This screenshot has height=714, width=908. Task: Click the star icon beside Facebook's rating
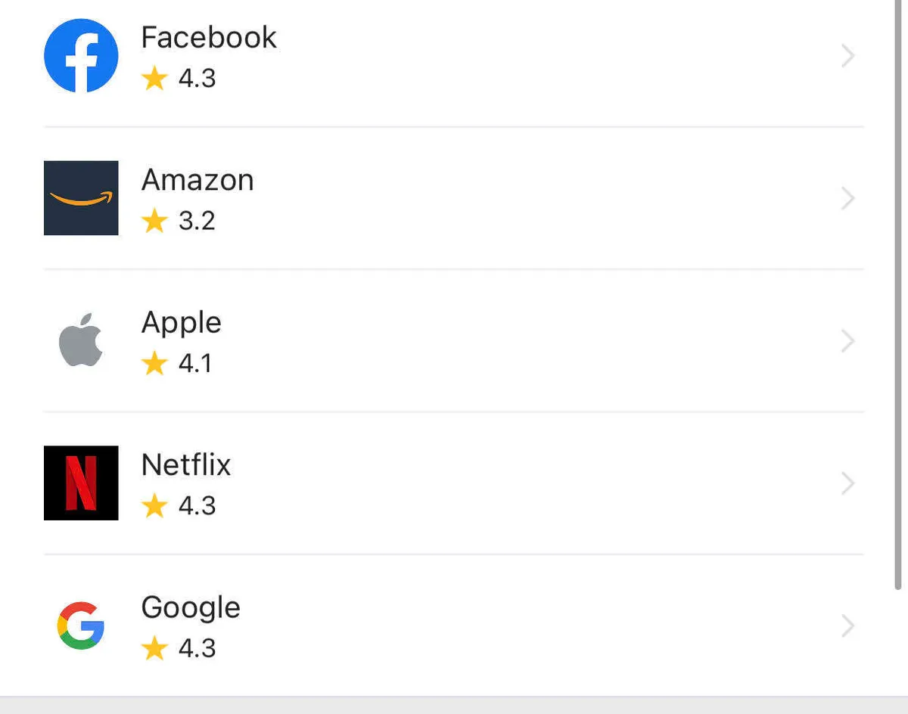pyautogui.click(x=154, y=78)
